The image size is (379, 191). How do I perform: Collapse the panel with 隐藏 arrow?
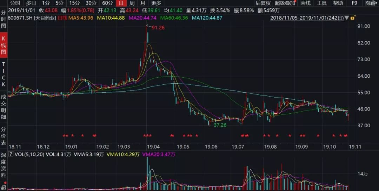(x=371, y=3)
